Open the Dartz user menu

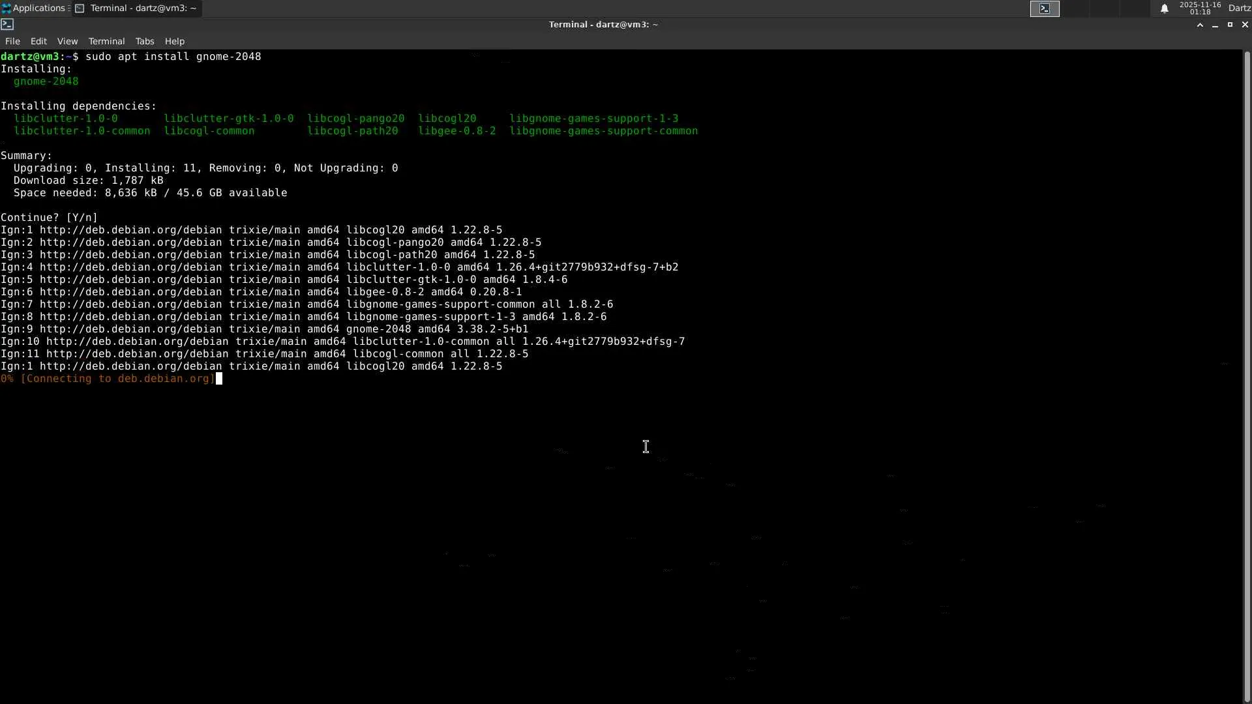[x=1239, y=8]
